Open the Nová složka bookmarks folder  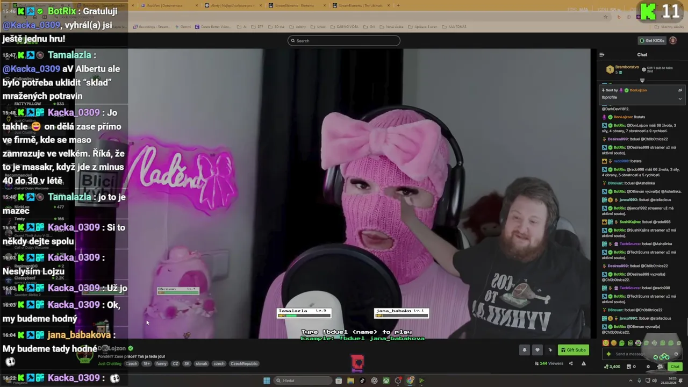click(x=392, y=27)
